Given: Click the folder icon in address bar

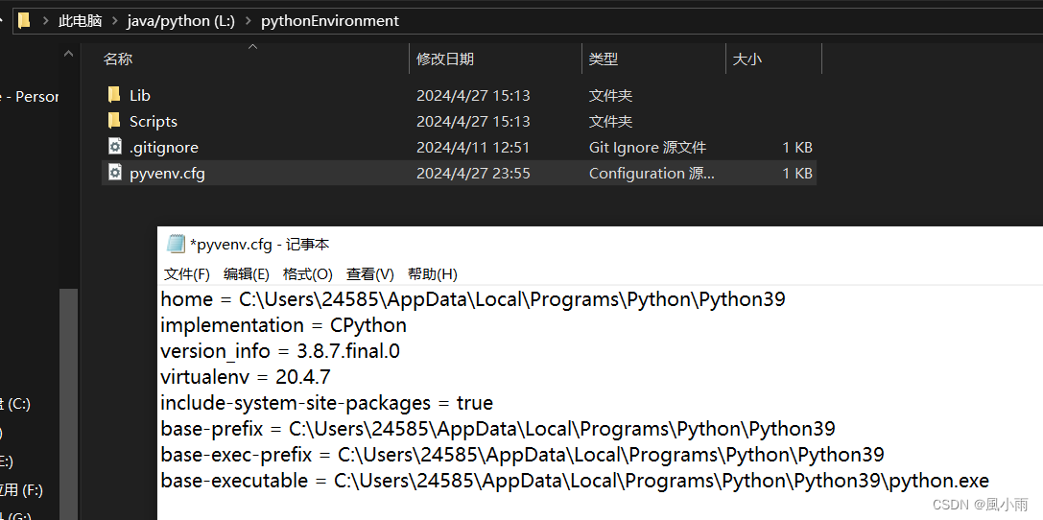Looking at the screenshot, I should pos(25,20).
